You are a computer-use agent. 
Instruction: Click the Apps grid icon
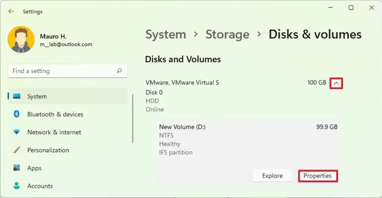(x=17, y=168)
